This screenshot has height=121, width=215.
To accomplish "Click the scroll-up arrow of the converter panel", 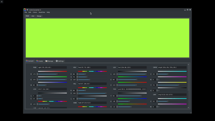I will coord(188,65).
